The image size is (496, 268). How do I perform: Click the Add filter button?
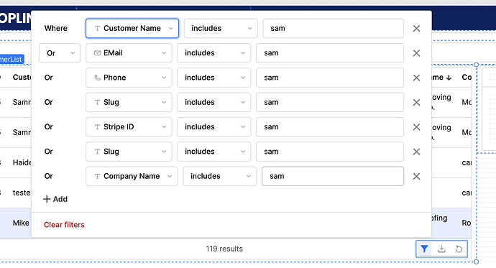coord(55,199)
